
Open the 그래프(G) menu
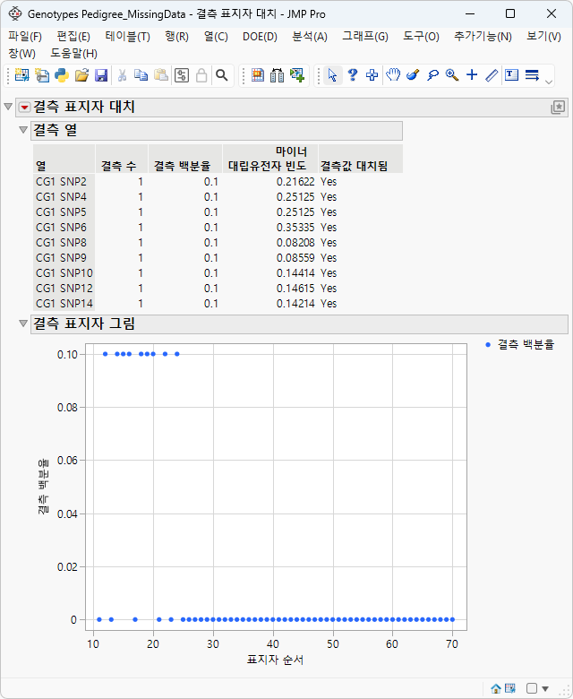tap(365, 37)
